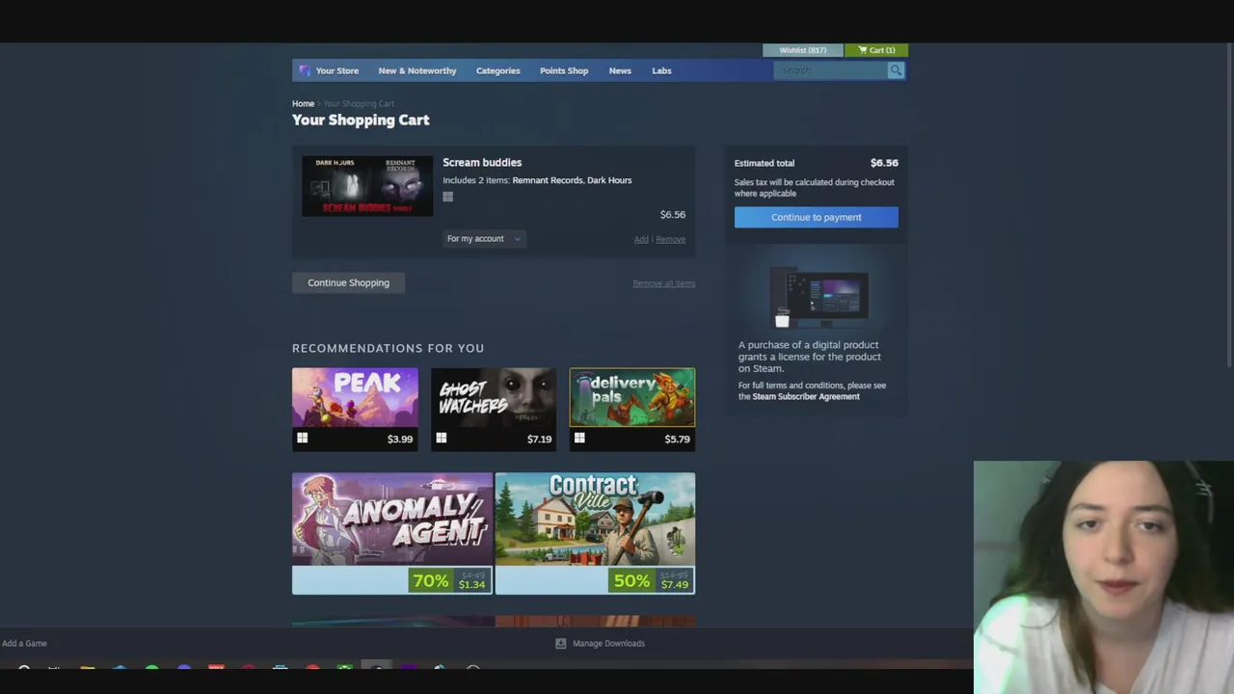
Task: Open the News tab
Action: (x=620, y=70)
